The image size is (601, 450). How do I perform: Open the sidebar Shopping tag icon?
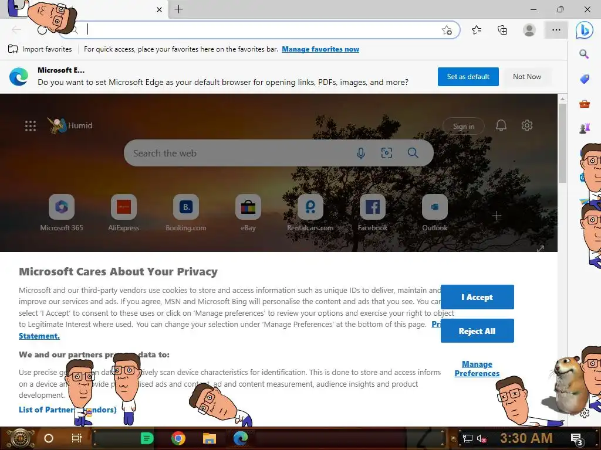click(584, 79)
